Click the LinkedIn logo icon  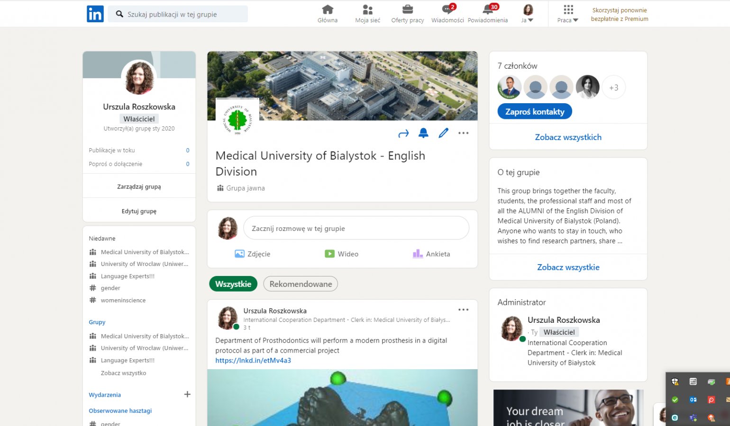(x=95, y=14)
